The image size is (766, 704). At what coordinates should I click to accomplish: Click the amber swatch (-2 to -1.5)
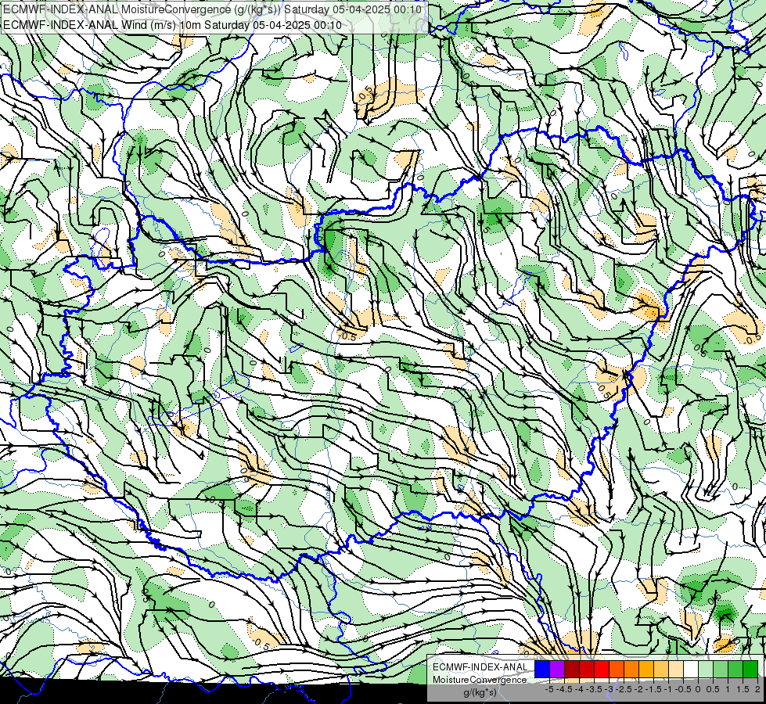[x=646, y=669]
